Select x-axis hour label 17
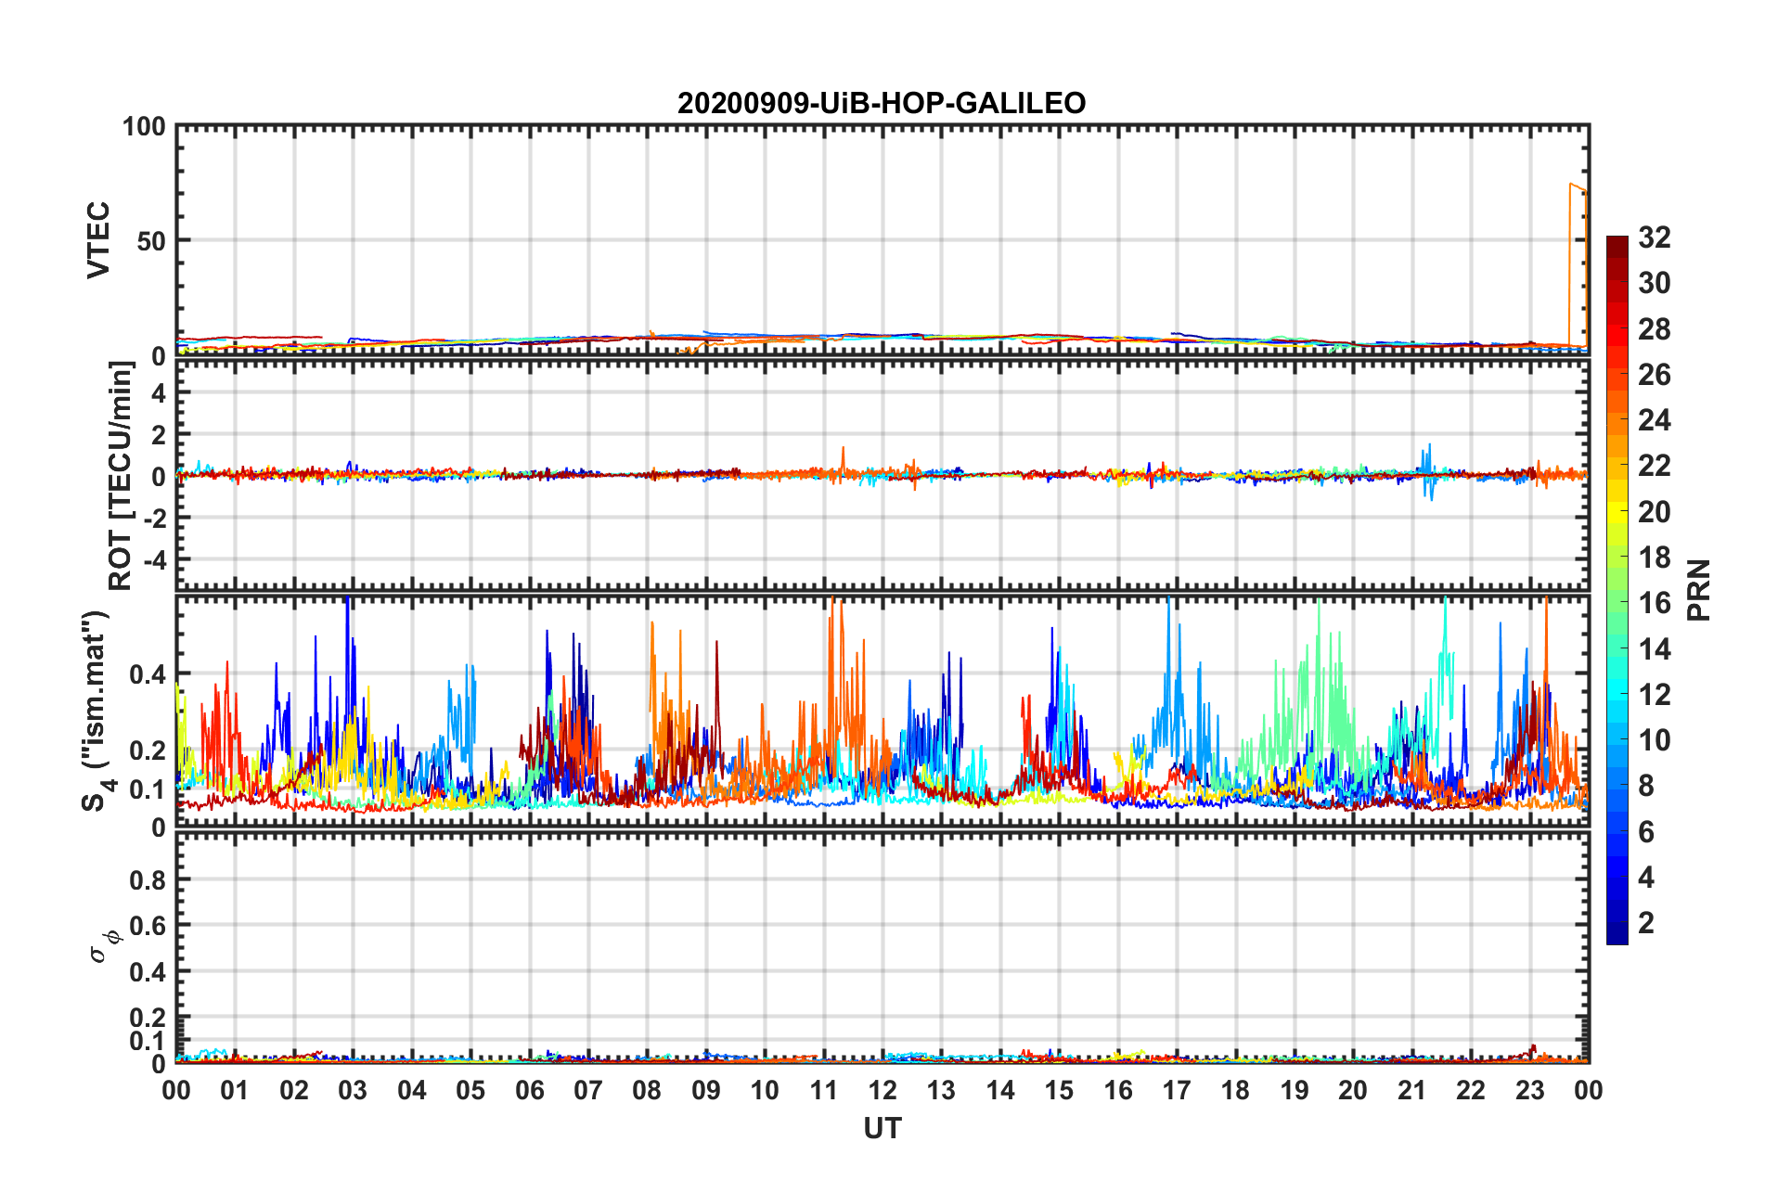This screenshot has height=1180, width=1765. [1177, 1090]
